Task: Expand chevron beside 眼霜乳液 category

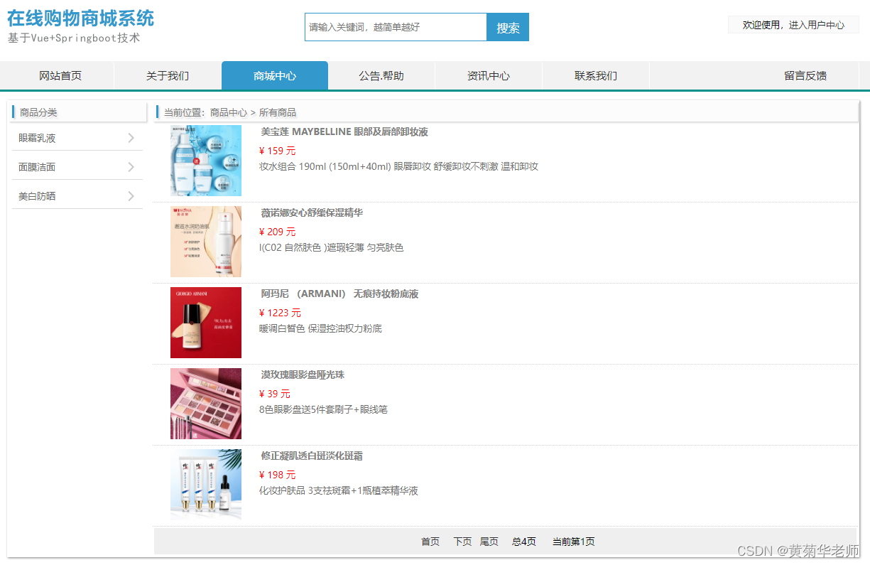Action: tap(131, 138)
